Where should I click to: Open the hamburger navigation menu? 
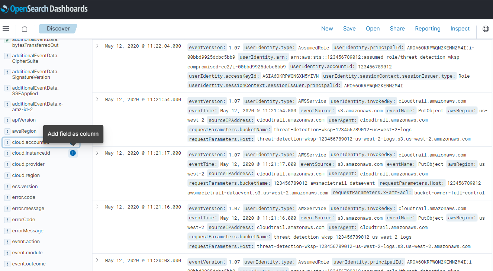[x=6, y=29]
